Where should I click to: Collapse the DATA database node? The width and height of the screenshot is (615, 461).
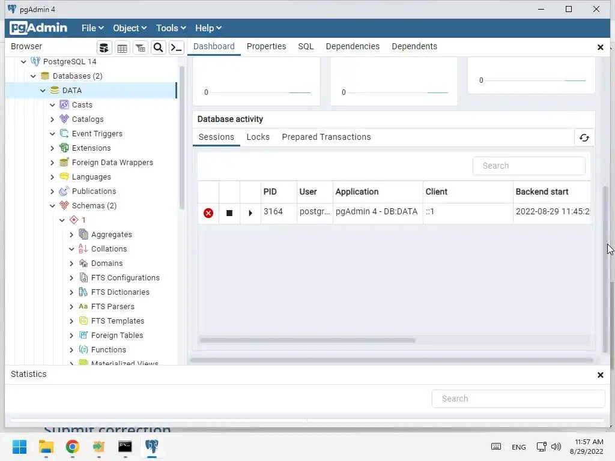43,91
